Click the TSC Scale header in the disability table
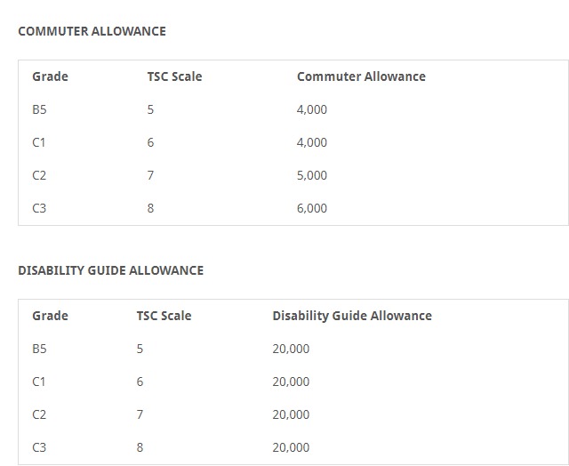Viewport: 569px width, 466px height. [x=164, y=316]
